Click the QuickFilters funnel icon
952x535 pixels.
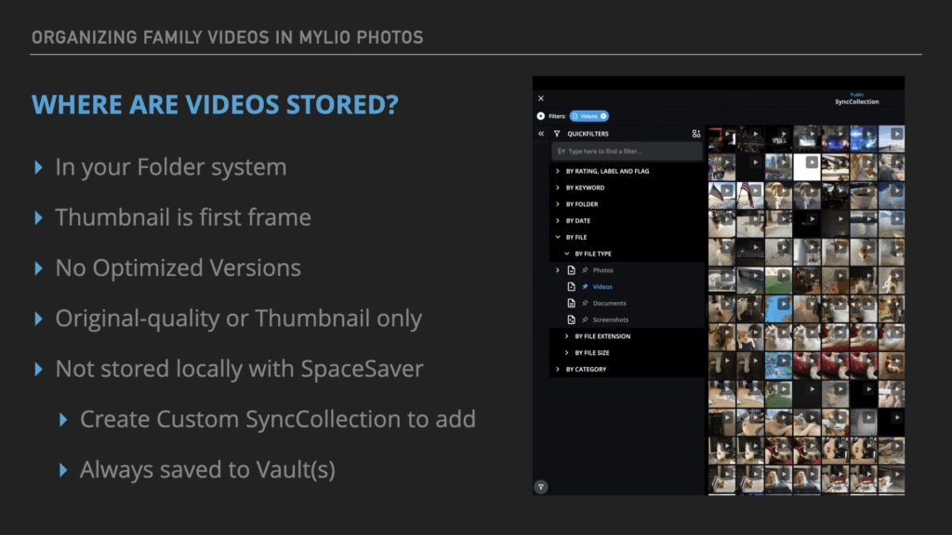[558, 134]
